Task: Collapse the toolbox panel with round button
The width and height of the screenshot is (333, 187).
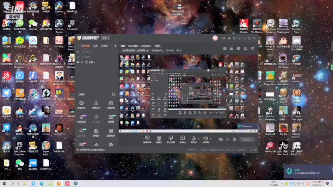Action: tap(113, 94)
